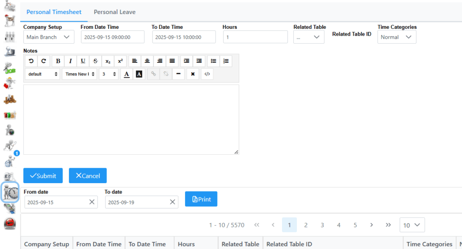Switch to the Personal Leave tab
462x249 pixels.
click(x=115, y=12)
